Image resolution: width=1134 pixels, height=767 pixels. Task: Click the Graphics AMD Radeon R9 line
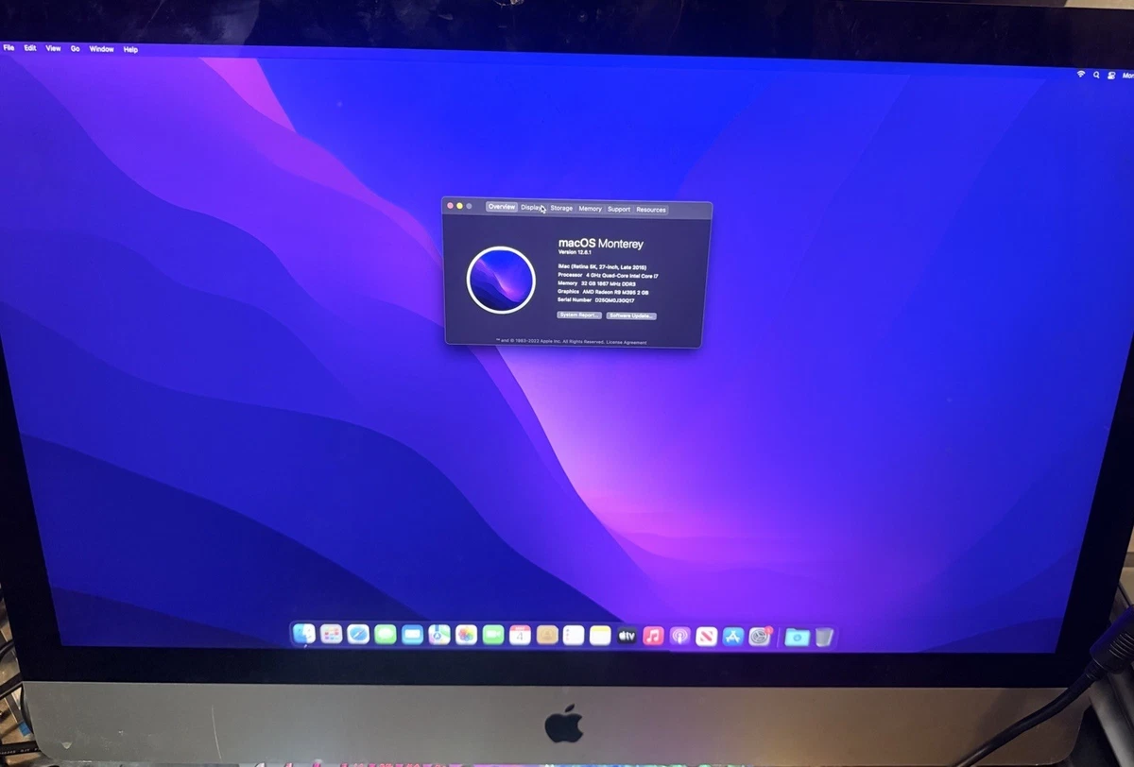(605, 292)
